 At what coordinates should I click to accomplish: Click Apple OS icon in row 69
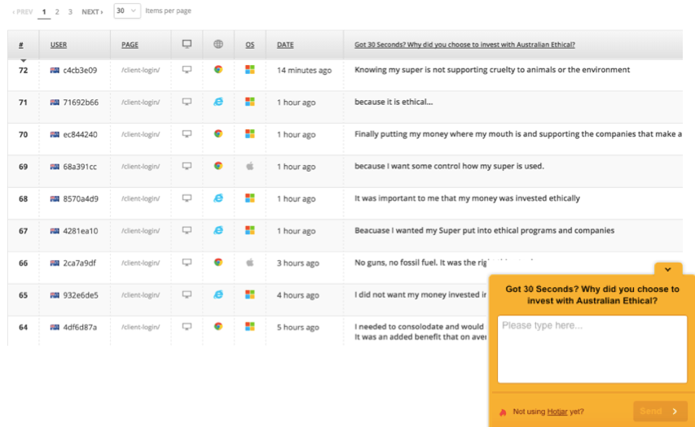pyautogui.click(x=250, y=166)
